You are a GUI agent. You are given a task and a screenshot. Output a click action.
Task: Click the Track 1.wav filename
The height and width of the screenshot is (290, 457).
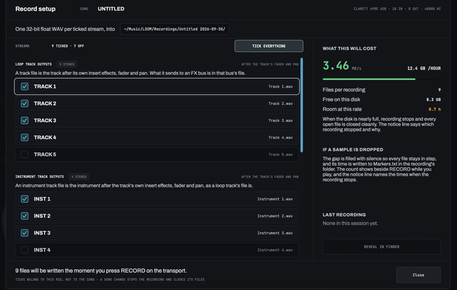[x=281, y=86]
